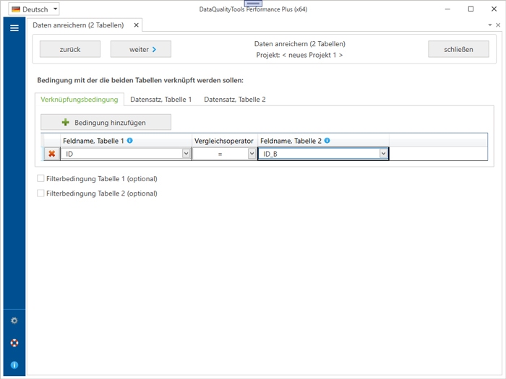This screenshot has height=379, width=506.
Task: Close the Daten anreichern tab with its X
Action: pos(135,25)
